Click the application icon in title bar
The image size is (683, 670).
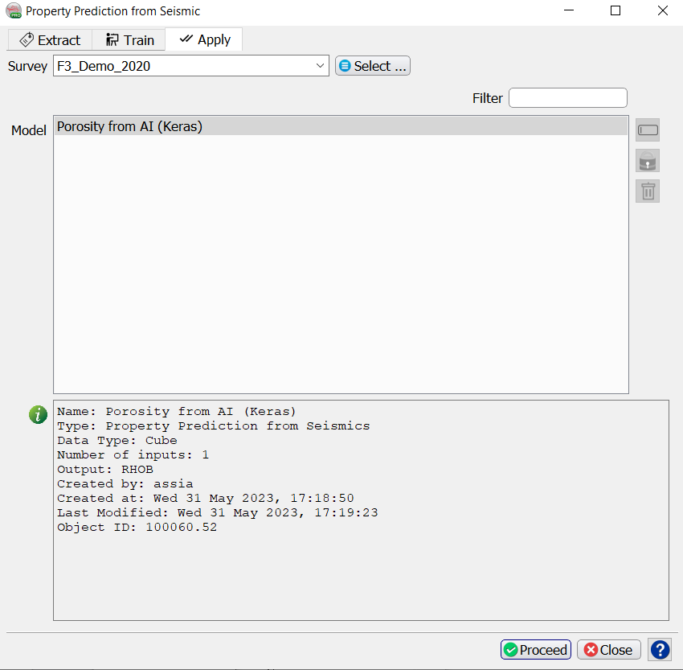14,11
